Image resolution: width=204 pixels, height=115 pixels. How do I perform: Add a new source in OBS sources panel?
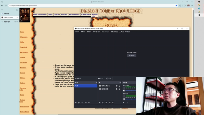pyautogui.click(x=100, y=102)
